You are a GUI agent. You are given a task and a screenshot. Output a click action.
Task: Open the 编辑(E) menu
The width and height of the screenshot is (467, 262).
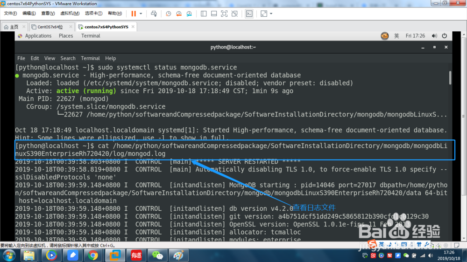tap(29, 14)
